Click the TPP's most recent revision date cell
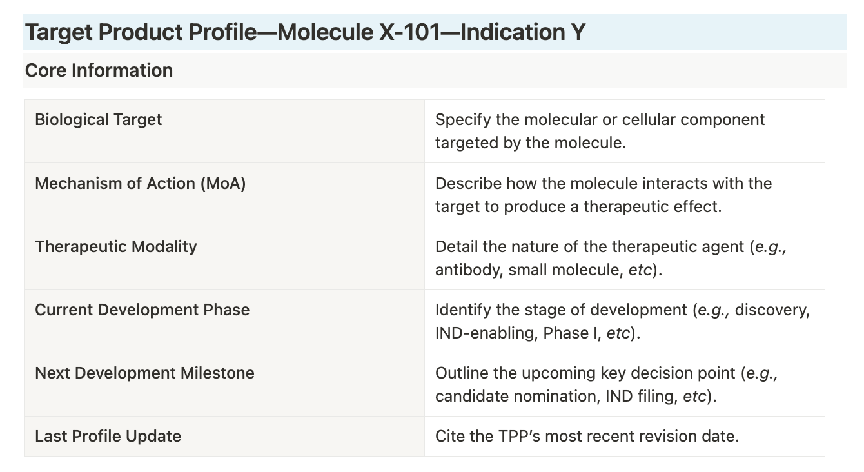This screenshot has width=864, height=472. 624,436
